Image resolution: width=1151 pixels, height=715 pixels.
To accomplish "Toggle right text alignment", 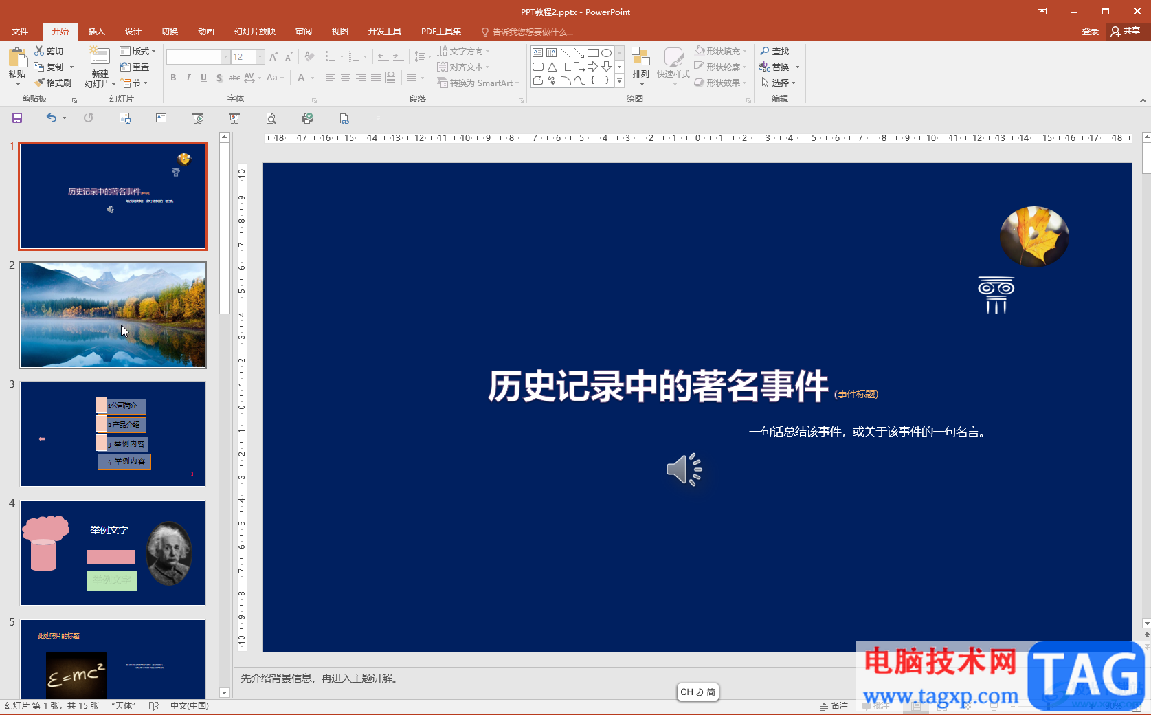I will (x=361, y=78).
